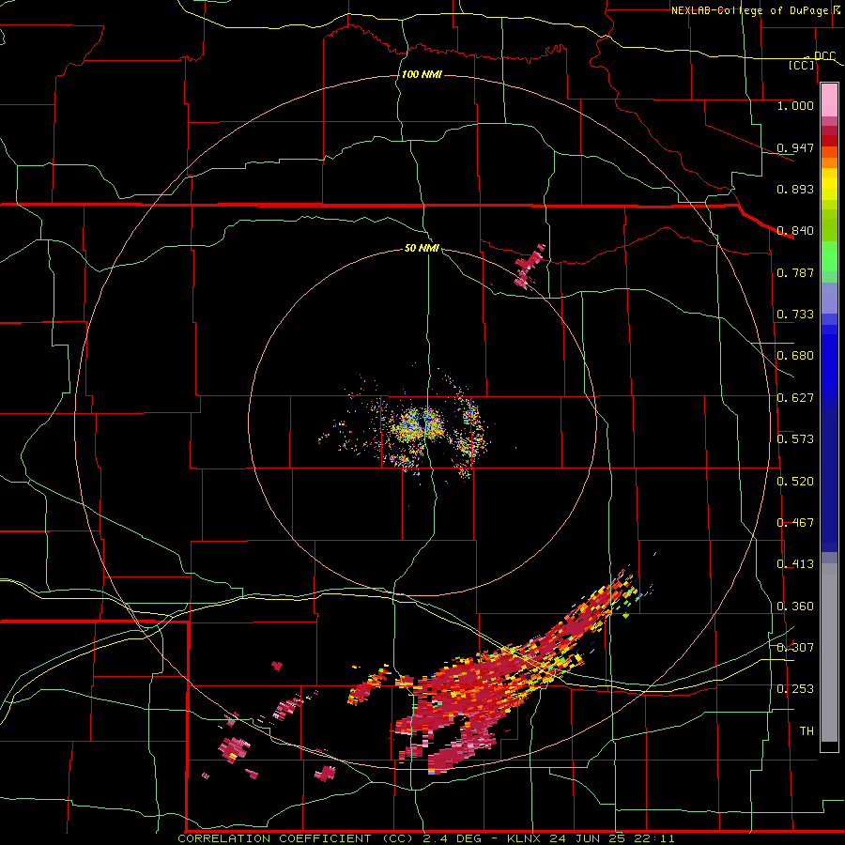Click the [CC] legend header
This screenshot has height=845, width=845.
coord(802,65)
